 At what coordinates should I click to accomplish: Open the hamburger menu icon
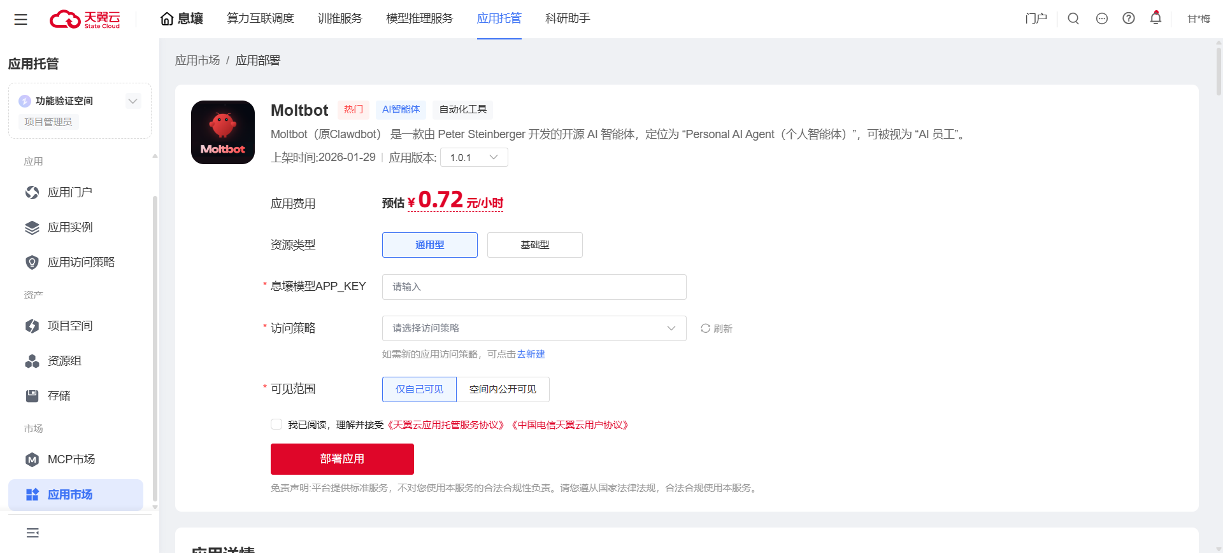pos(20,20)
